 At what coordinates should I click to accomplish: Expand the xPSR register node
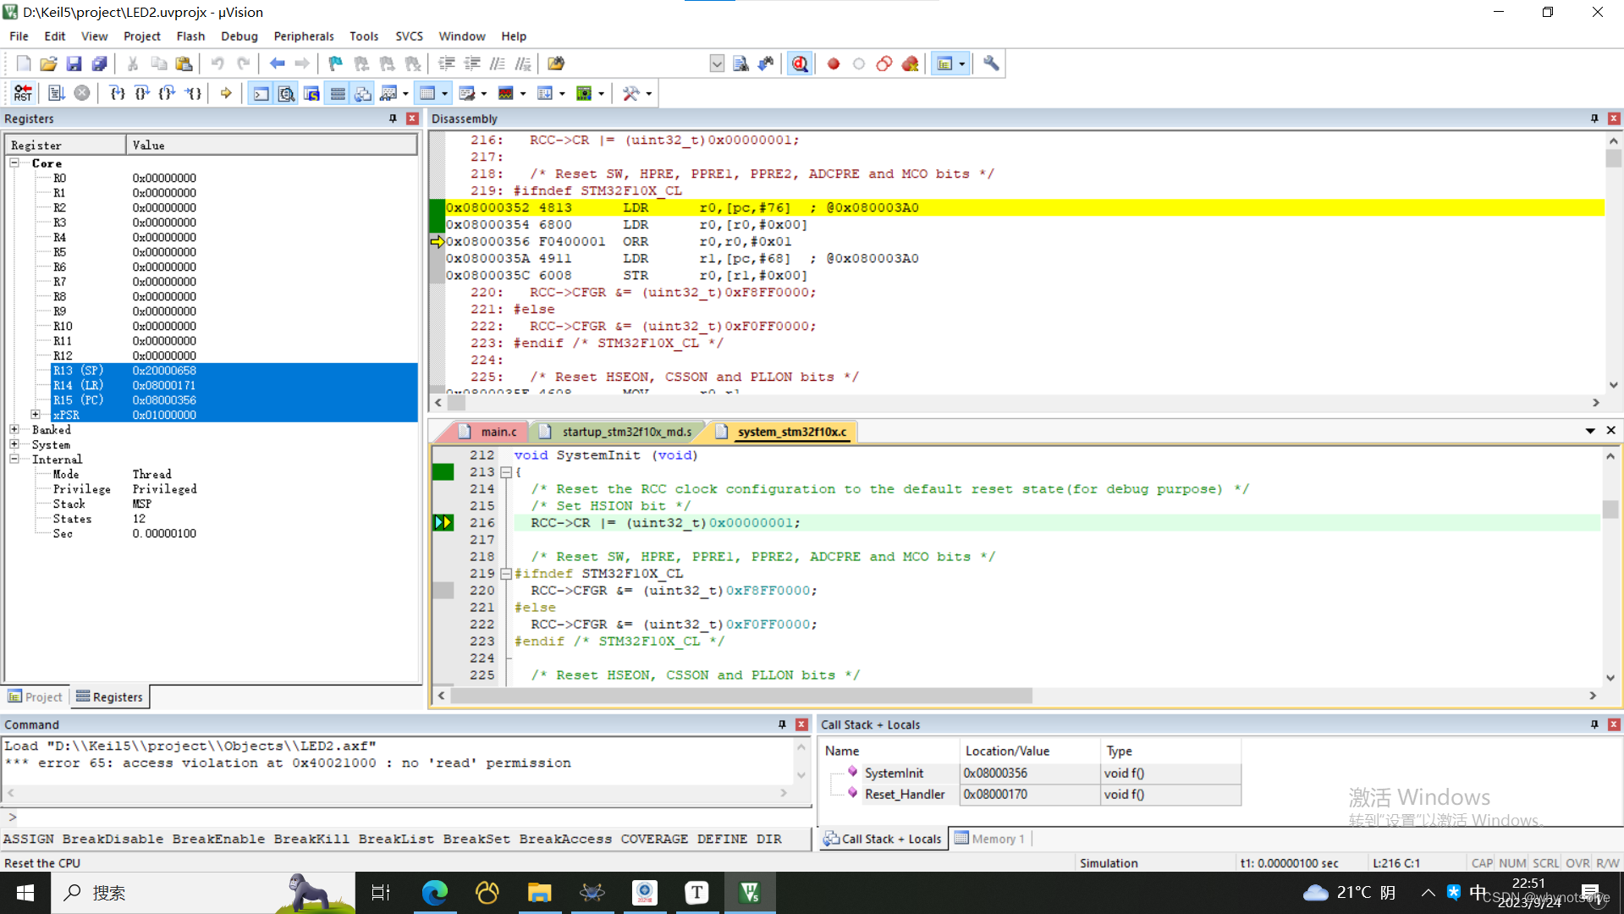click(x=36, y=415)
